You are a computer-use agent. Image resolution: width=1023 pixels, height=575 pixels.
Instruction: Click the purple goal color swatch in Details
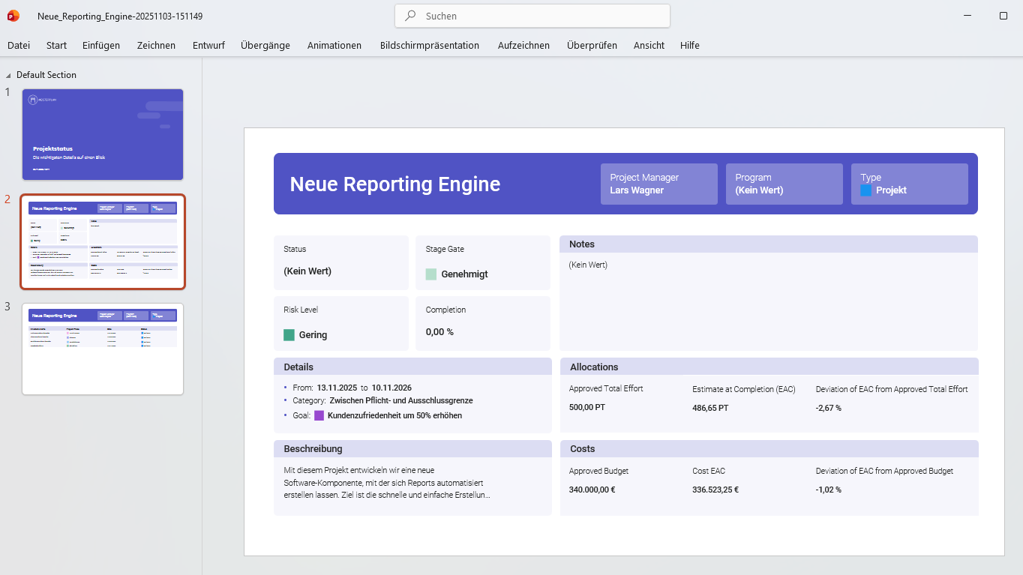pyautogui.click(x=319, y=415)
